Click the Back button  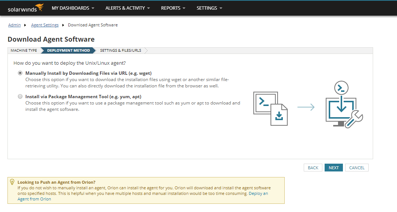[x=313, y=168]
